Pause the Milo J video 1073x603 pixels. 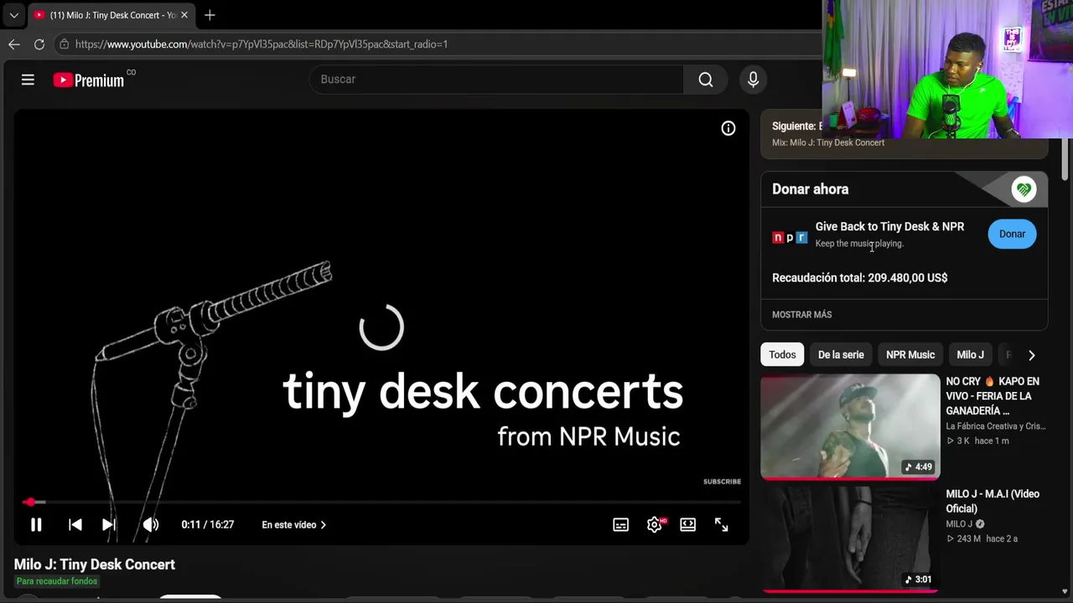click(36, 525)
